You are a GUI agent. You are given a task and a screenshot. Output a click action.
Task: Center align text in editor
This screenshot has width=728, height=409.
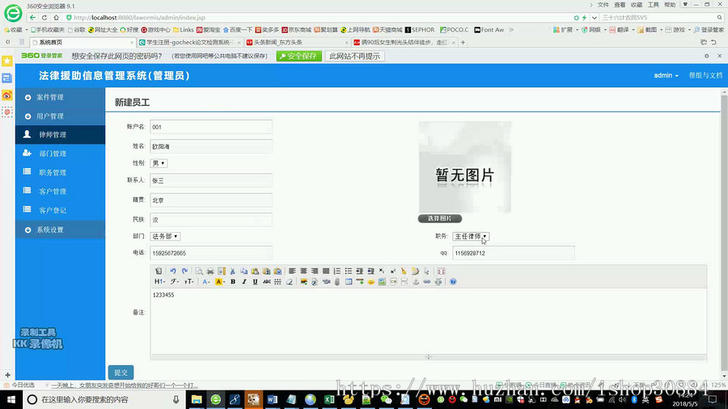tap(303, 271)
